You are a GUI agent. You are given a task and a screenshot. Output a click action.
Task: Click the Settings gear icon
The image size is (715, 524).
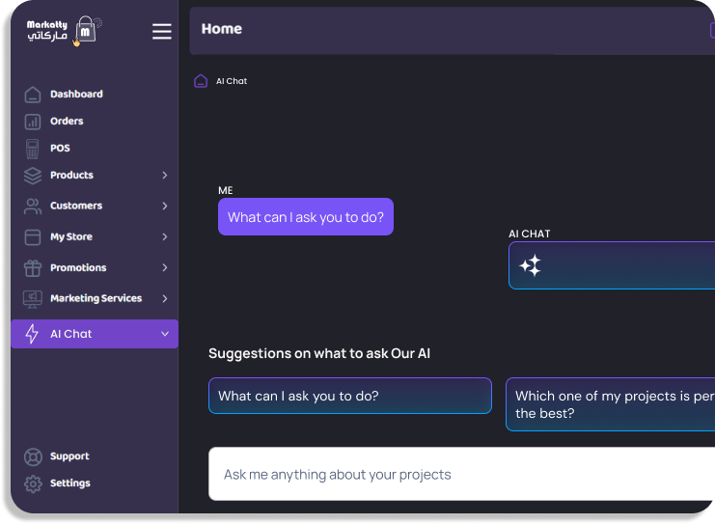[x=33, y=483]
